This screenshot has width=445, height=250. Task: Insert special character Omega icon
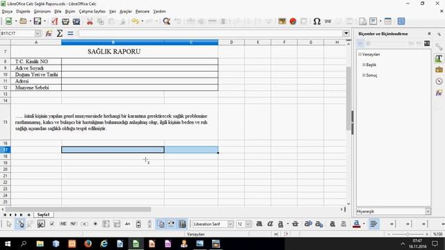coord(317,22)
